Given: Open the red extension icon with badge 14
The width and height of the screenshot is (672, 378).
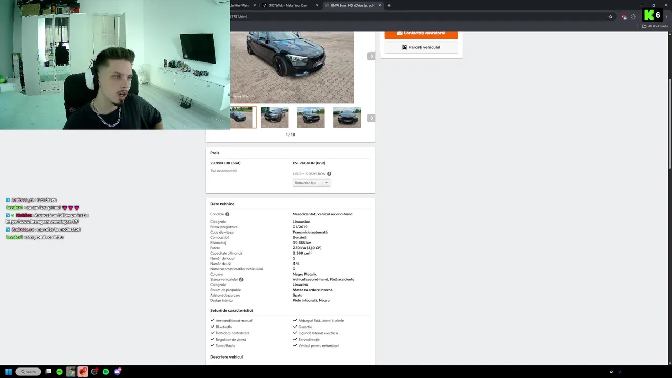Looking at the screenshot, I should 624,17.
